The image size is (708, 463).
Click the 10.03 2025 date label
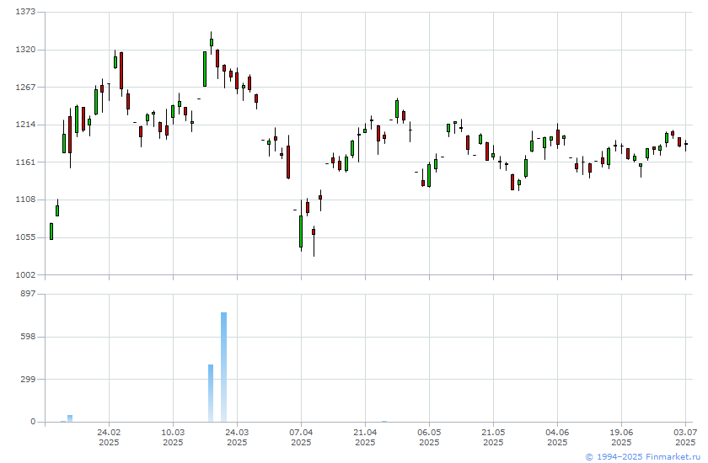tap(173, 437)
